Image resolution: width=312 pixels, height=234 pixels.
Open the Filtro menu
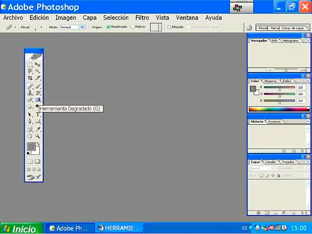142,18
